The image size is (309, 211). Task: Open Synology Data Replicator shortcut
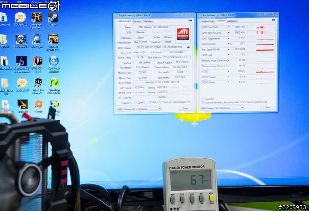point(54,86)
